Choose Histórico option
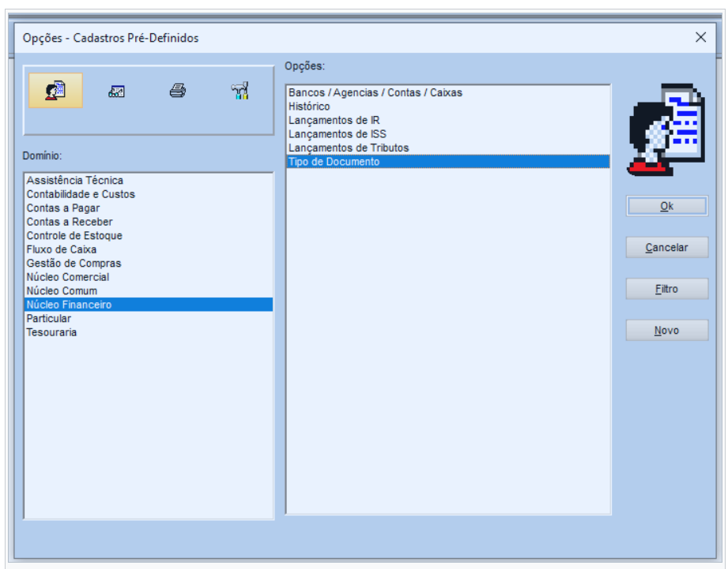728x569 pixels. 448,107
